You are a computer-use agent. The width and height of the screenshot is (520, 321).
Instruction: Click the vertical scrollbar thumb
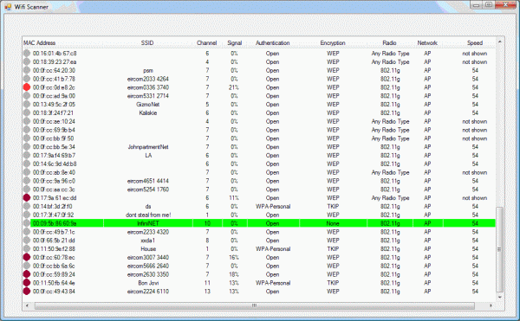pos(500,249)
